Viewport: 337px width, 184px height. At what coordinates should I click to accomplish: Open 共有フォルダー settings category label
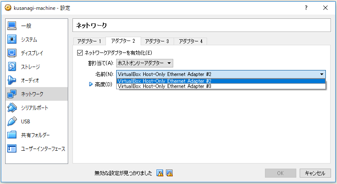[35, 135]
